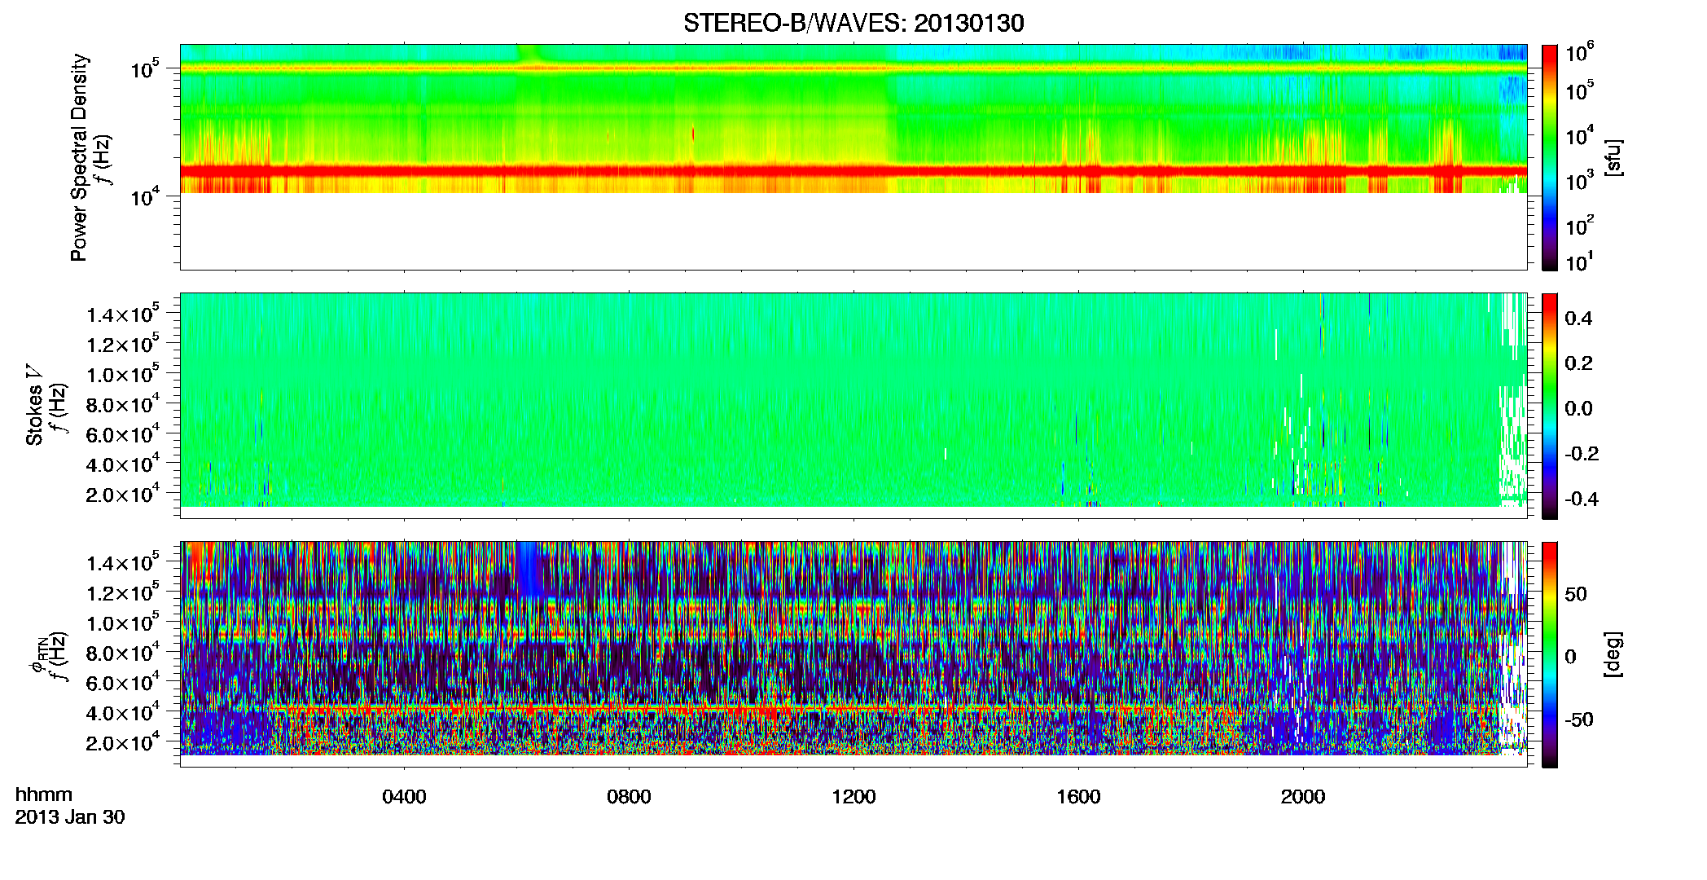1707x880 pixels.
Task: Click the Stokes V axis label
Action: click(x=34, y=405)
